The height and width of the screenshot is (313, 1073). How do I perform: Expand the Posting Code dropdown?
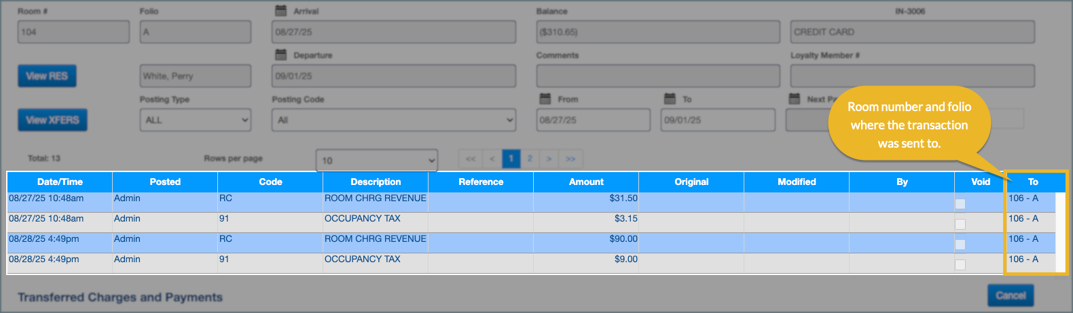394,121
